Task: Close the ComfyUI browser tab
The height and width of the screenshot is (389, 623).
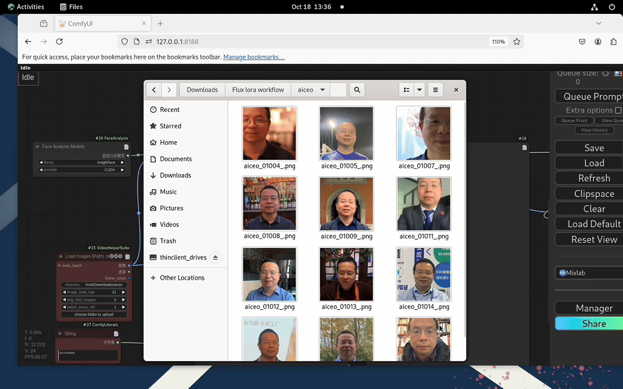Action: [x=144, y=24]
